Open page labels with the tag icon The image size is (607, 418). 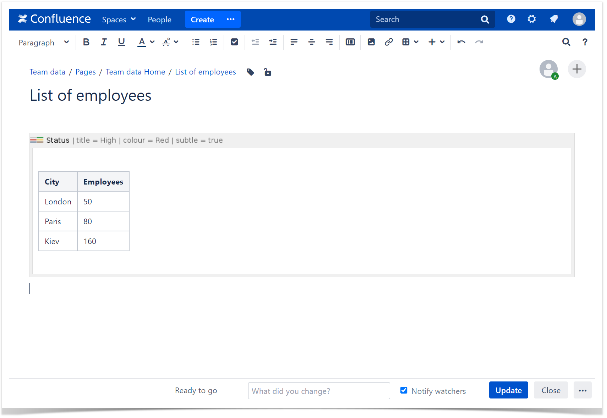click(x=251, y=72)
